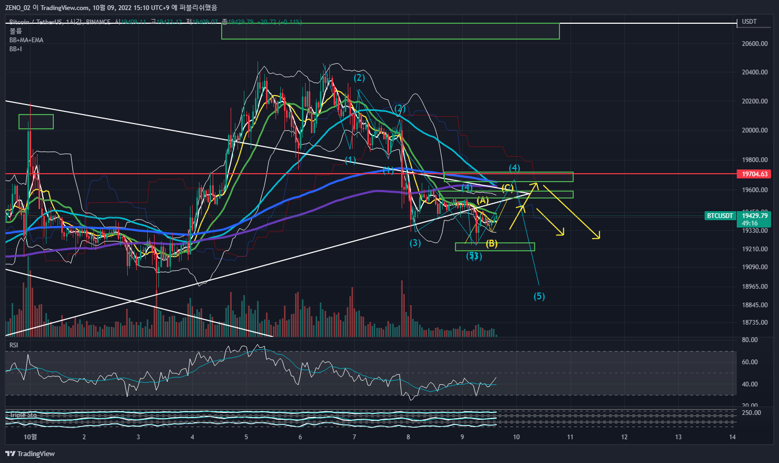
Task: Click the 19800.00 price axis label
Action: click(x=755, y=160)
